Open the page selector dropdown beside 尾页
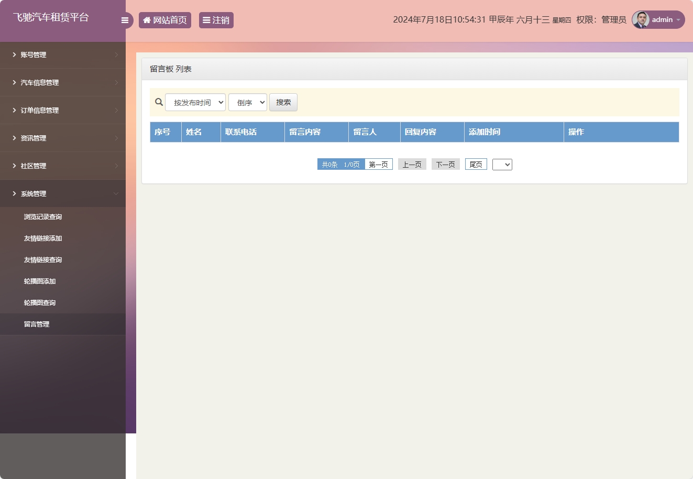The image size is (693, 479). tap(502, 164)
